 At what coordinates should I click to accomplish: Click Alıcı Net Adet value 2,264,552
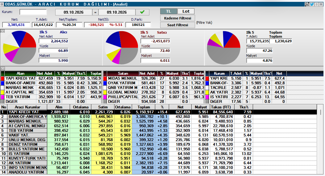tap(54, 41)
